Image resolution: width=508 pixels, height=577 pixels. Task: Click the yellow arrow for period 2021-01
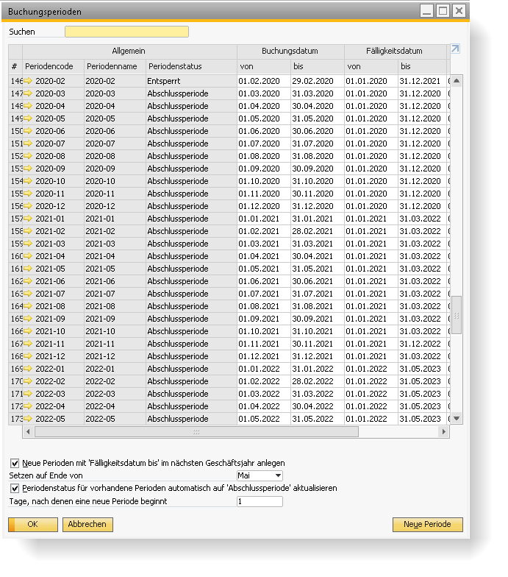coord(28,219)
